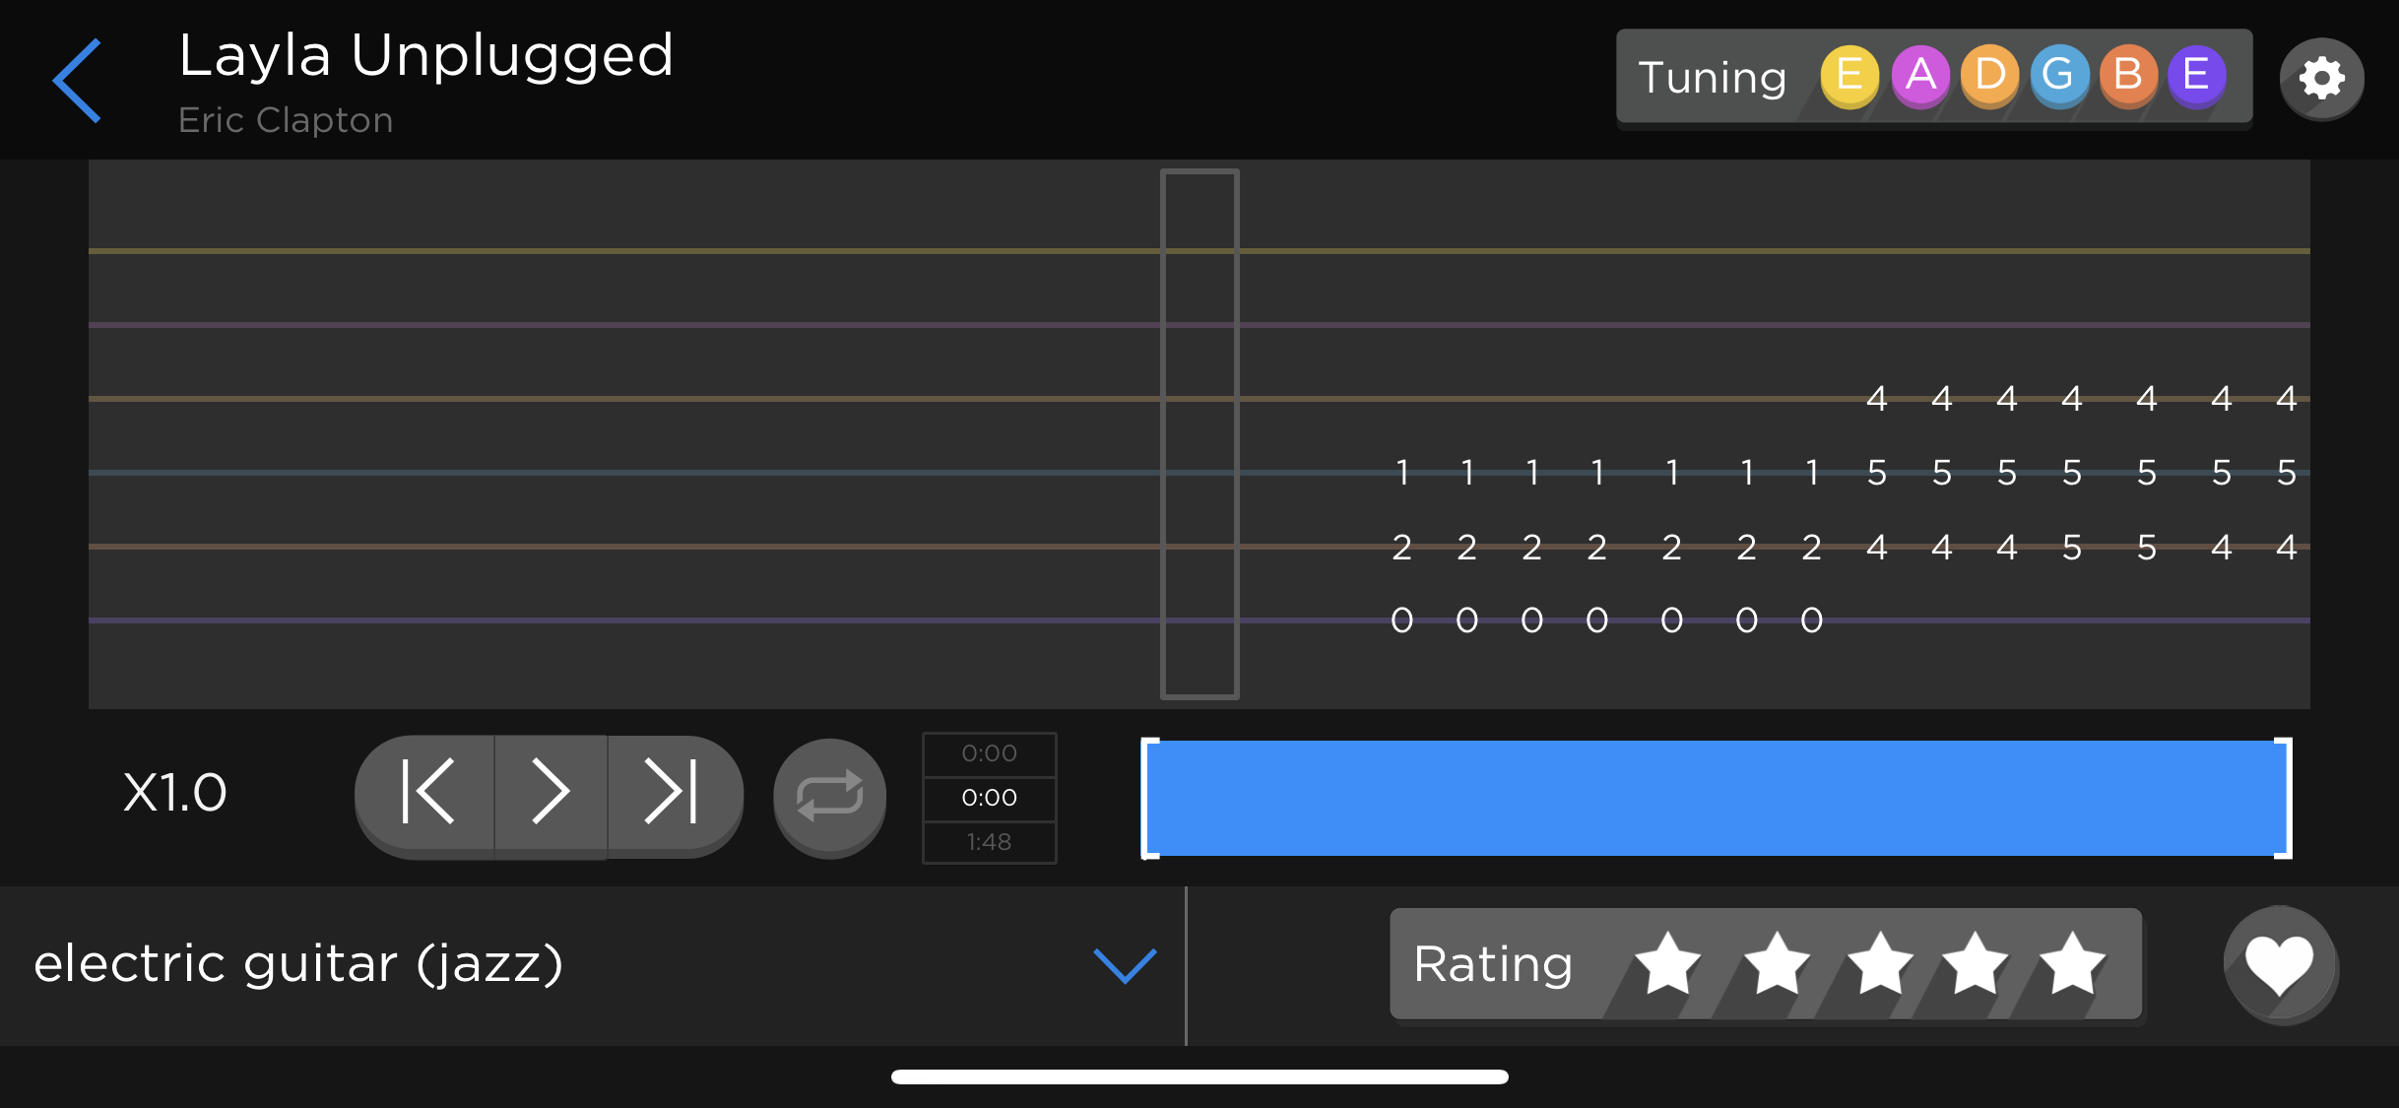Rate the tab with the fifth star
Viewport: 2399px width, 1108px height.
(2072, 963)
